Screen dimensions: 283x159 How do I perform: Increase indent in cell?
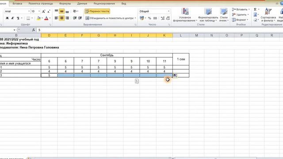tap(80, 18)
